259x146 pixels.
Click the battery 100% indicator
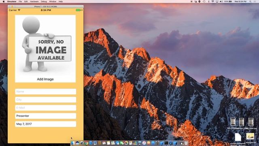coord(228,2)
